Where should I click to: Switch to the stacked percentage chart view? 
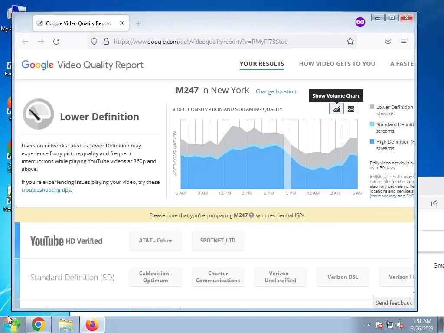(350, 109)
